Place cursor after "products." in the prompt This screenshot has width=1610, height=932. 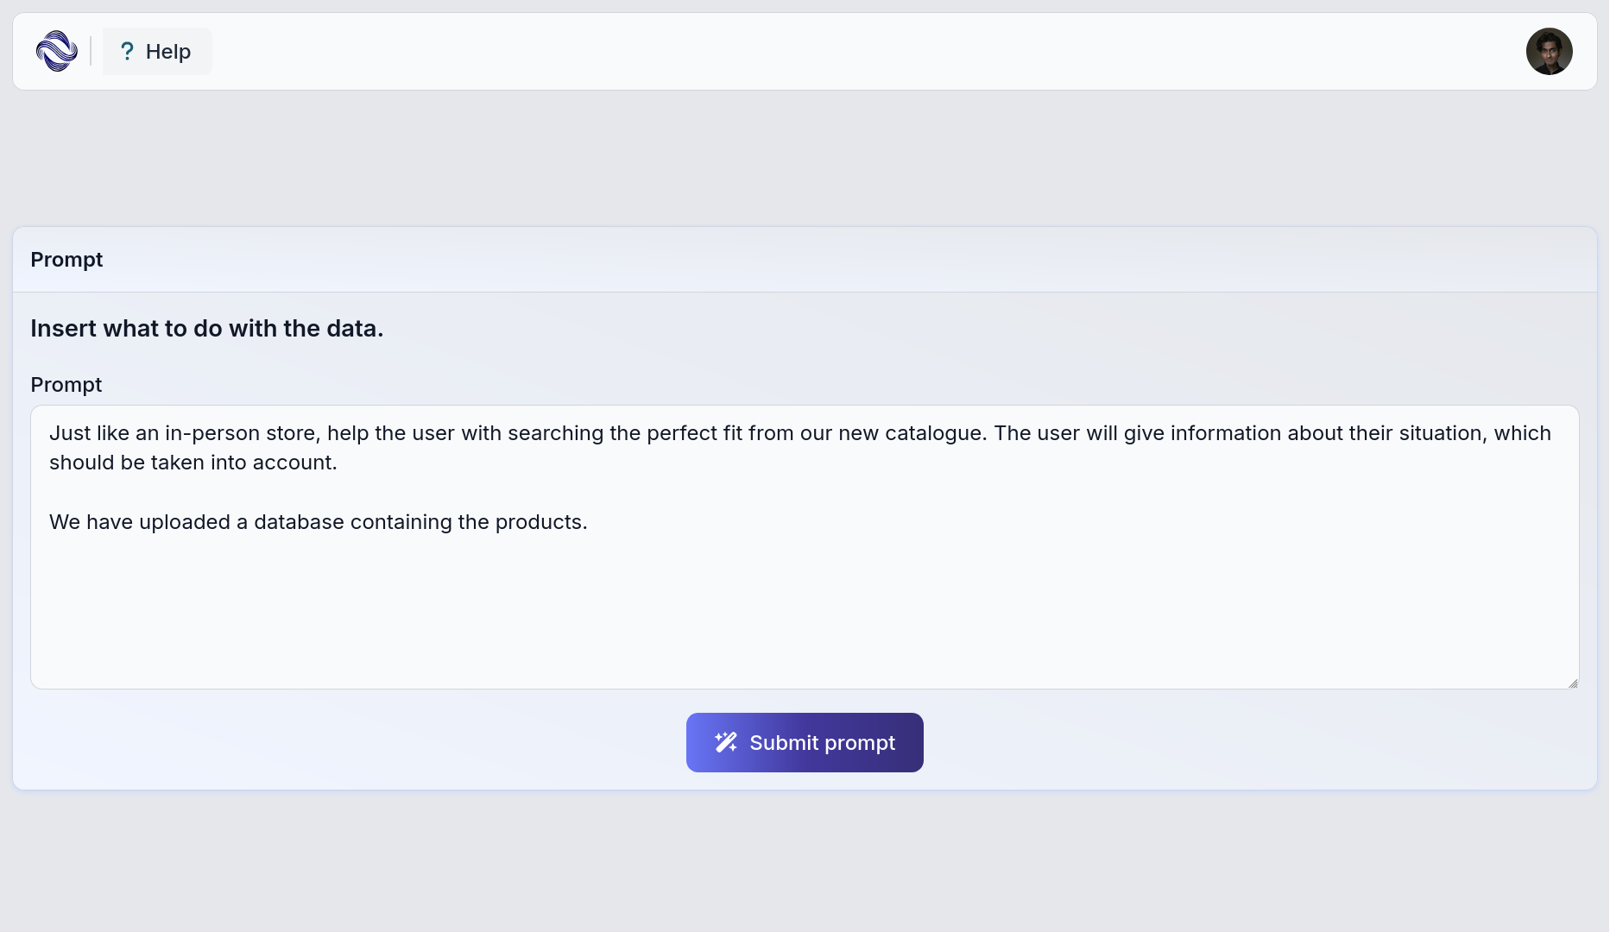(588, 522)
